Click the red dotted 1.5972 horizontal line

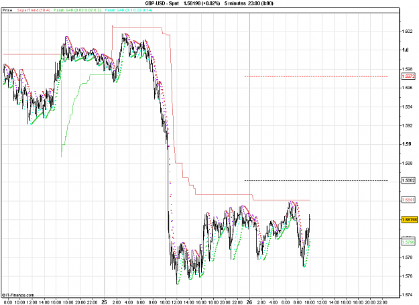[x=316, y=76]
